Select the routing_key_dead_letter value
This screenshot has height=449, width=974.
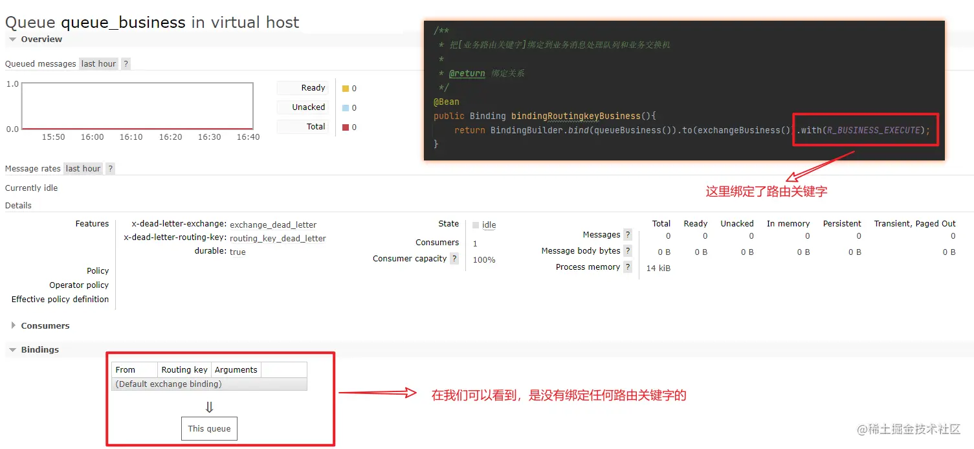point(278,239)
